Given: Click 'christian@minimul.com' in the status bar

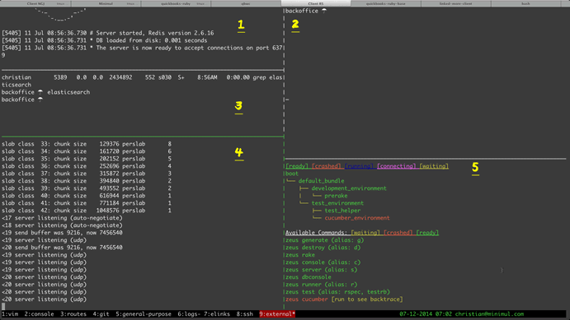Looking at the screenshot, I should pos(489,314).
